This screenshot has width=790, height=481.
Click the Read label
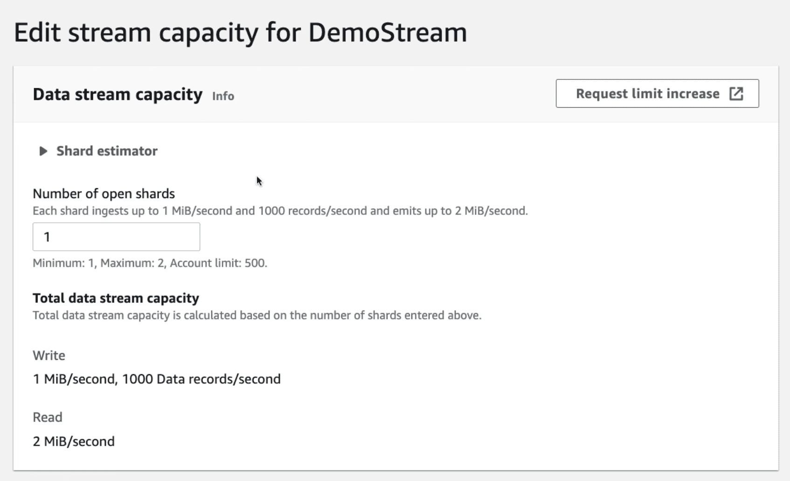pyautogui.click(x=48, y=417)
